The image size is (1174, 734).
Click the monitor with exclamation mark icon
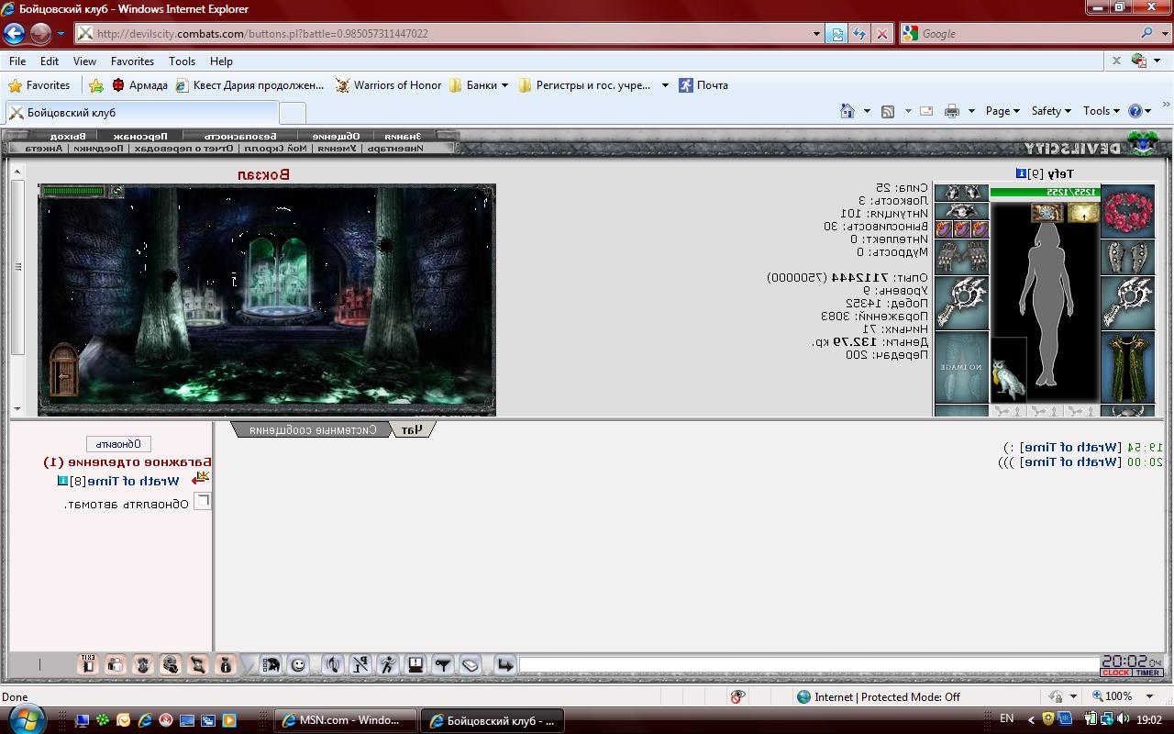click(415, 664)
